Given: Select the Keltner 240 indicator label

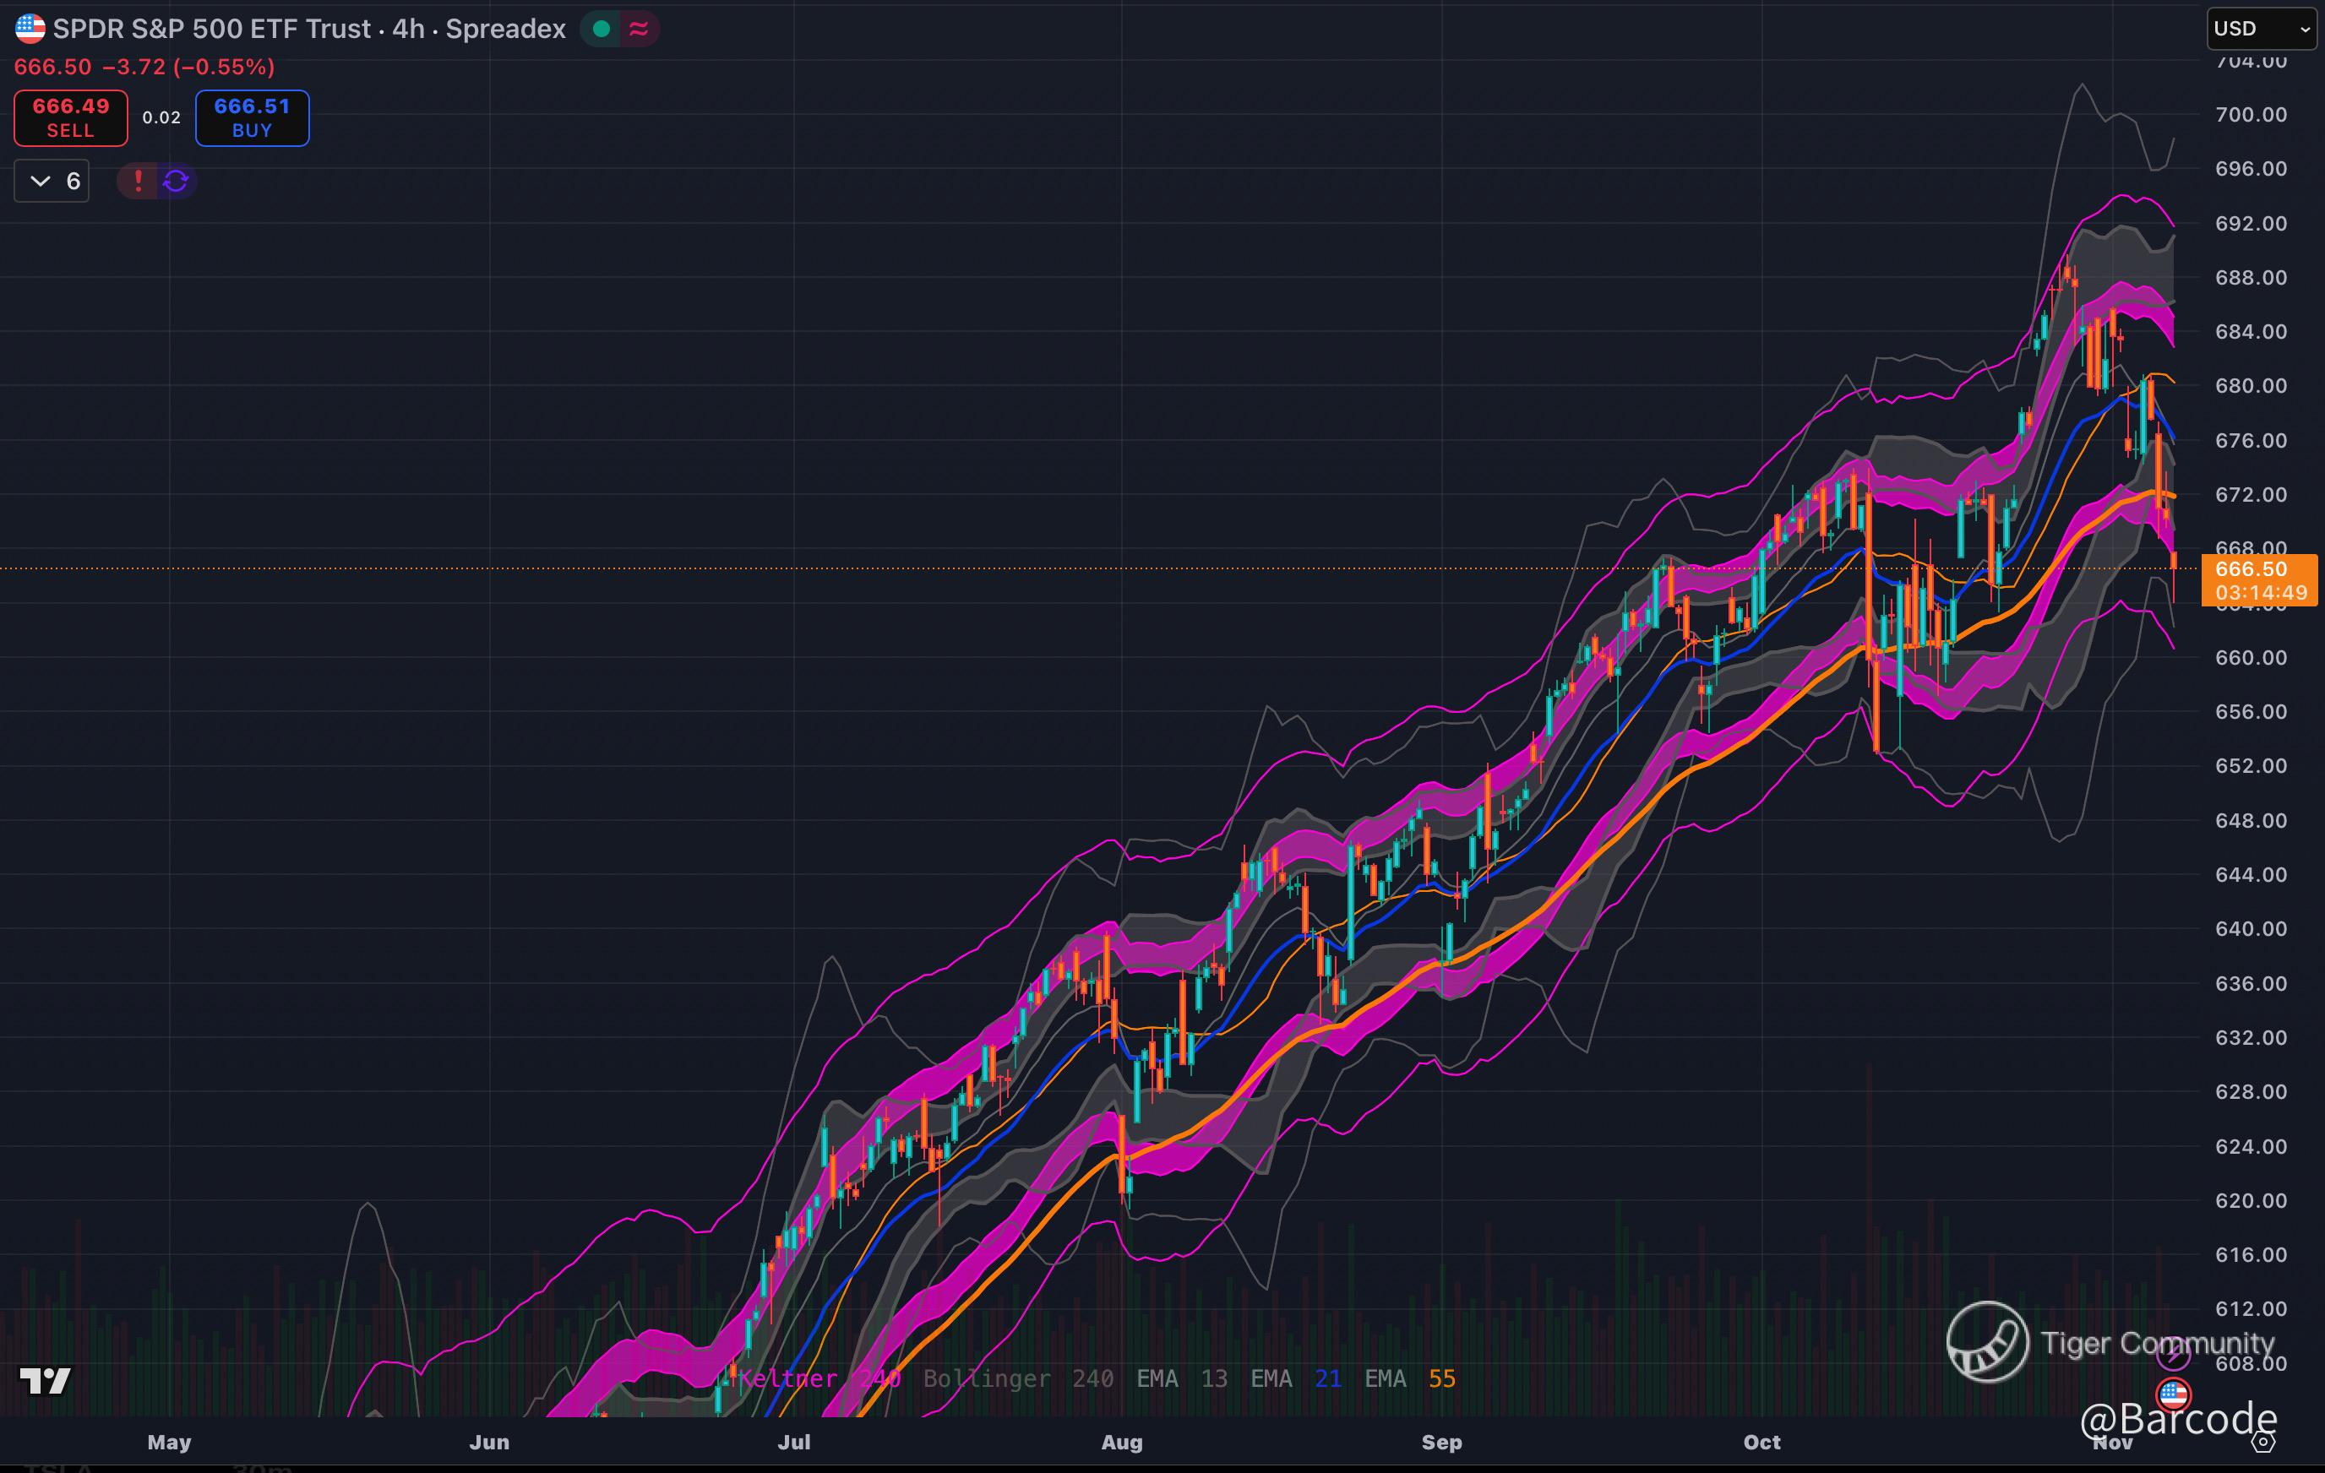Looking at the screenshot, I should (819, 1378).
